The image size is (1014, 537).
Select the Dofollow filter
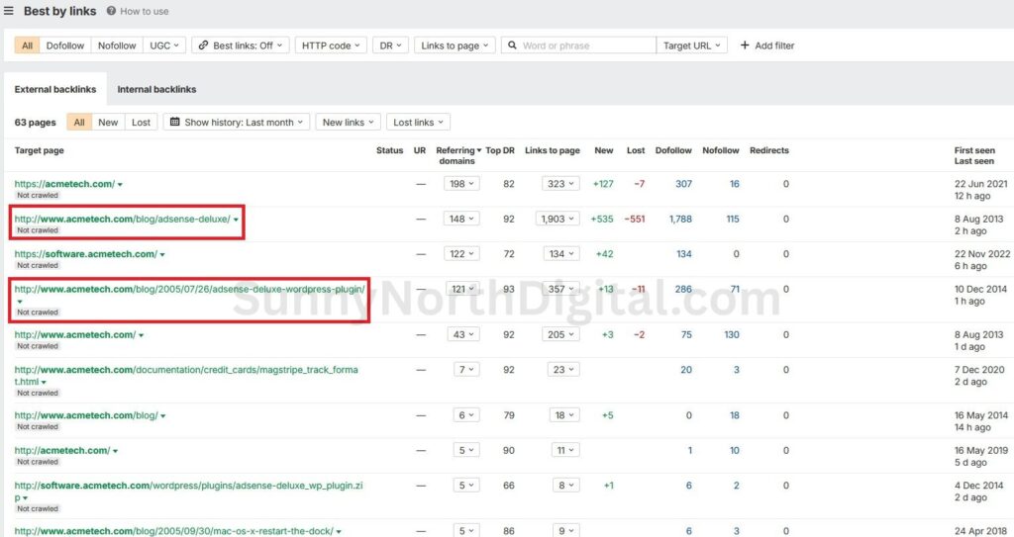[x=65, y=45]
